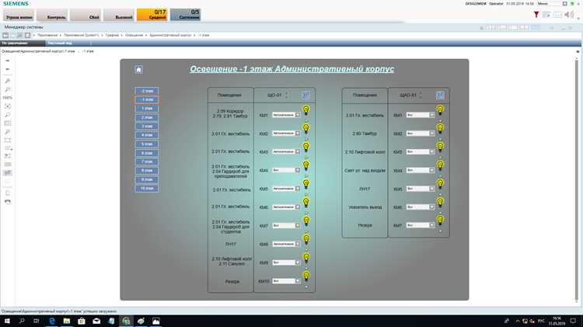Open the KM8 mode dropdown in the left table's ЛН17 row
Screen dimensions: 583x327
click(286, 244)
